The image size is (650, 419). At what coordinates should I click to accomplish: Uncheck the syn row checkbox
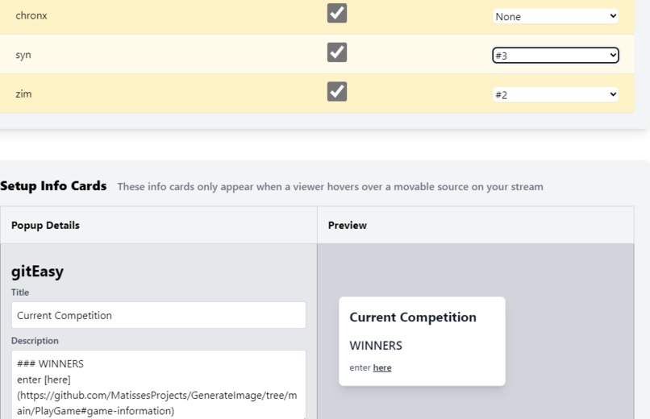click(x=336, y=52)
